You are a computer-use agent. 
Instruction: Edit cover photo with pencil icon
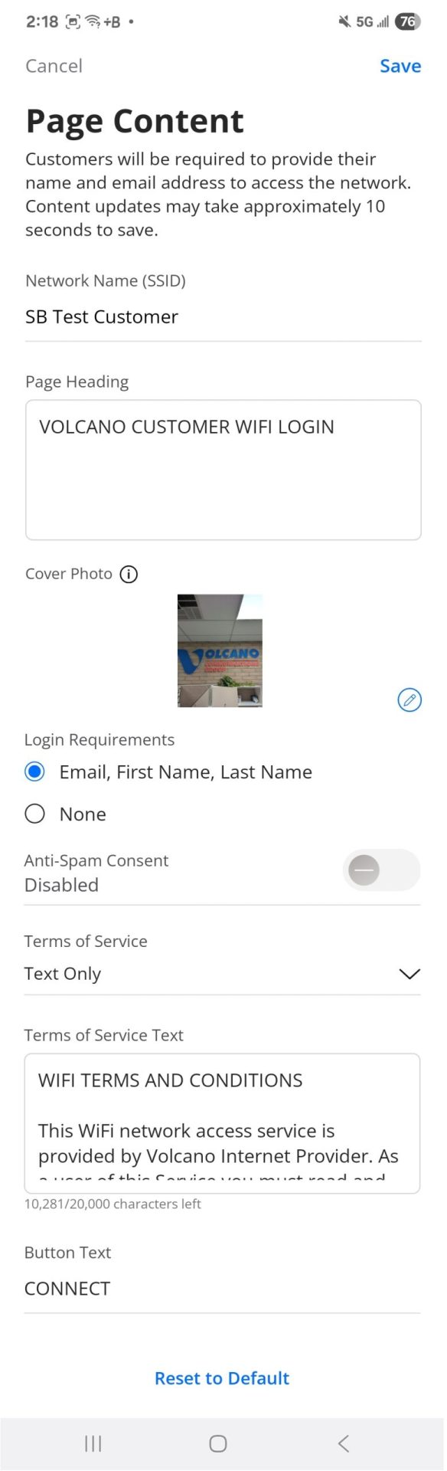coord(410,700)
